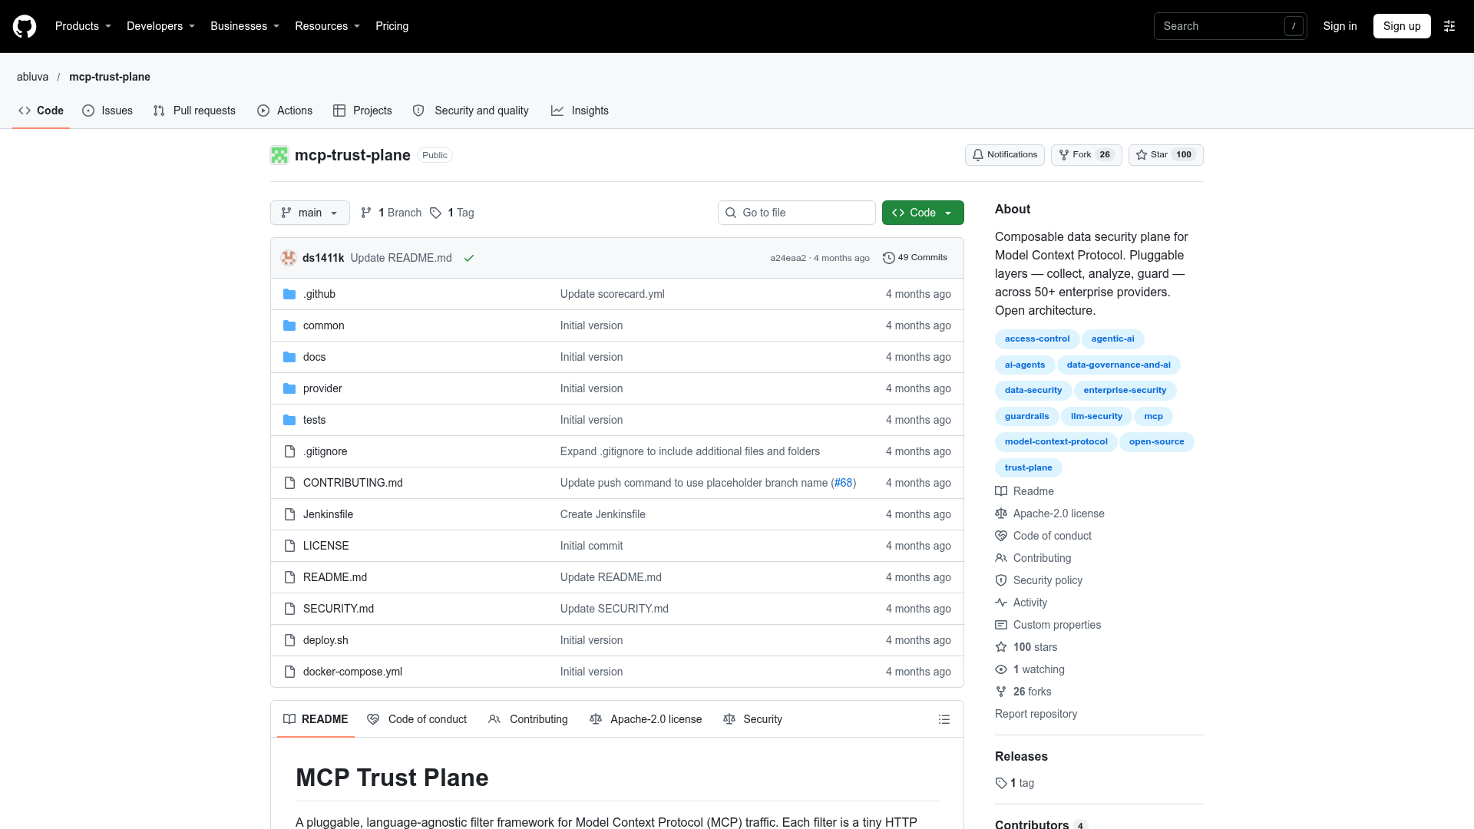Viewport: 1474px width, 829px height.
Task: Click the data-security topic tag
Action: (x=1033, y=391)
